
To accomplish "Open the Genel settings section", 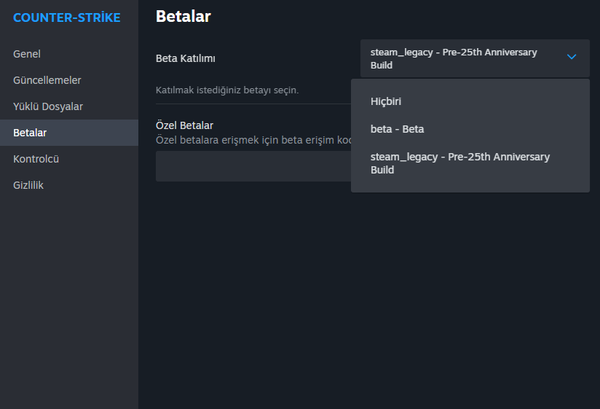I will [x=27, y=54].
